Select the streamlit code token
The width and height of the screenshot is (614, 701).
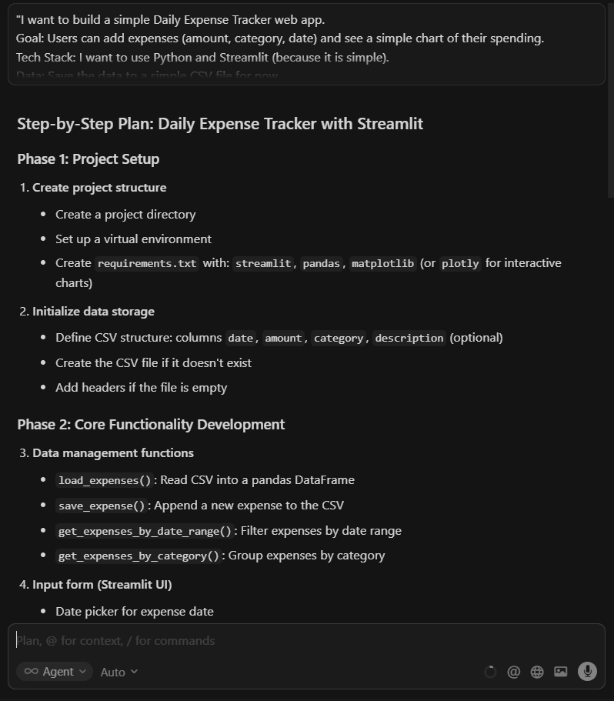pos(263,263)
